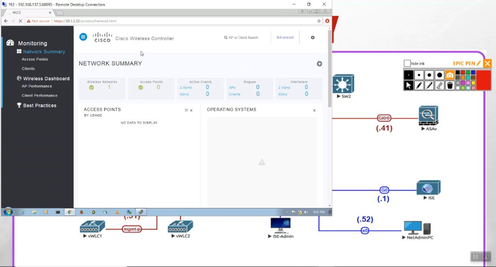
Task: Click the volume icon in the remote system tray
Action: [306, 212]
